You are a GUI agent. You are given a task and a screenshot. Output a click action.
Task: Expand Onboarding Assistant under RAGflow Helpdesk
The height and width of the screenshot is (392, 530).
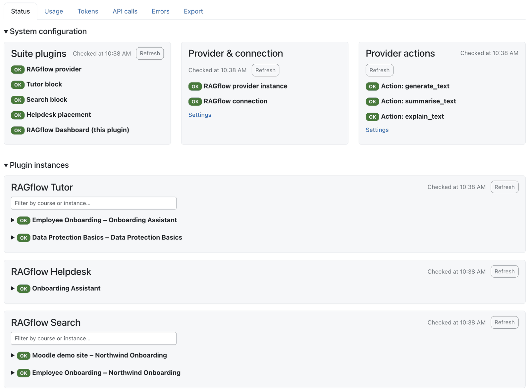tap(56, 288)
